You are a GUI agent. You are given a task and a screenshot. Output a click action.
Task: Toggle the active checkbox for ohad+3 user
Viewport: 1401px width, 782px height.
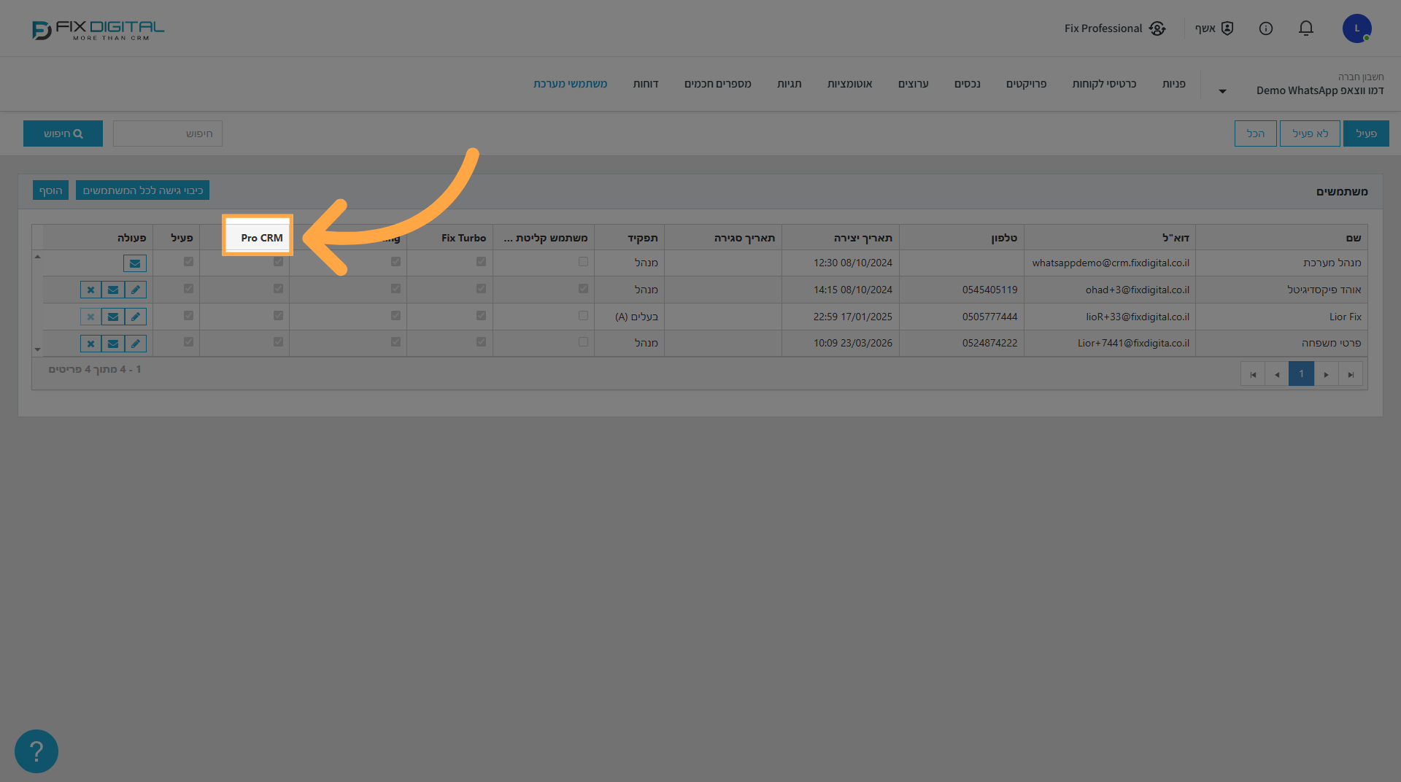tap(188, 289)
